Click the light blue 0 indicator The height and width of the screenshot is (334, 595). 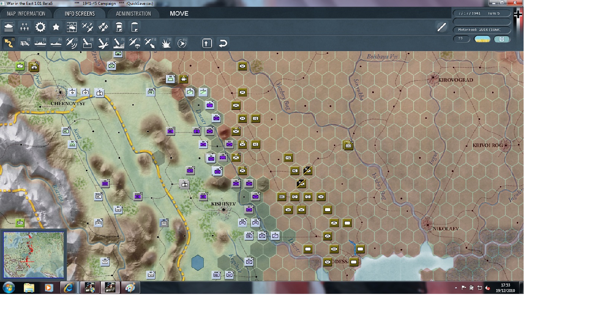[502, 39]
